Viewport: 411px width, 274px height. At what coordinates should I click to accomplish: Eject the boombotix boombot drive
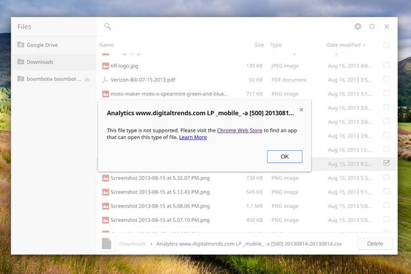tap(87, 79)
